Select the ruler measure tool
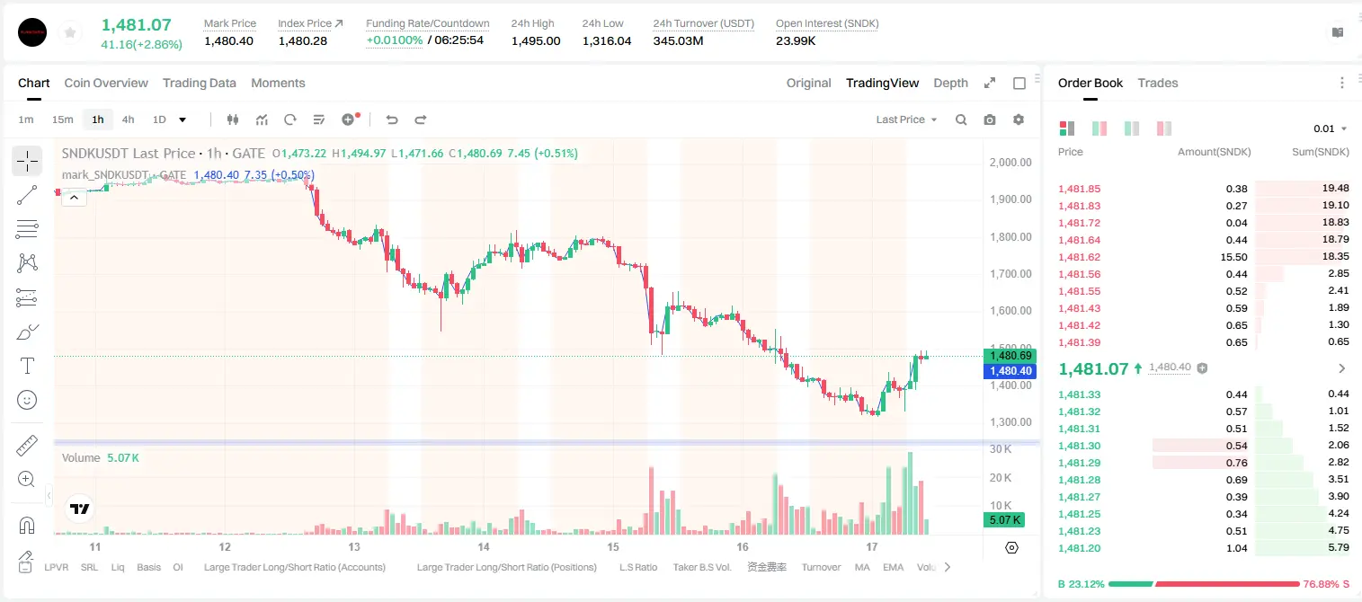Viewport: 1362px width, 602px height. [27, 446]
